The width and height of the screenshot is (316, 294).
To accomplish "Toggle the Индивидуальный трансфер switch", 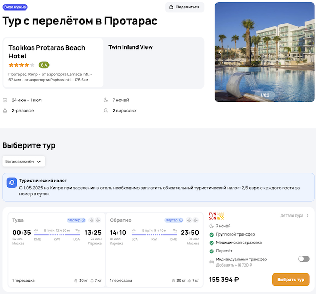I will (303, 259).
